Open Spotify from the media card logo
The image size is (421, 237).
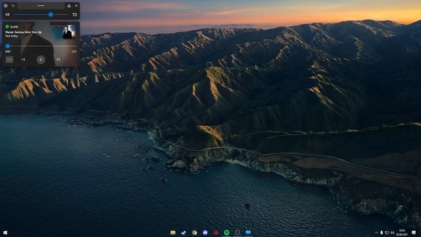pos(7,26)
